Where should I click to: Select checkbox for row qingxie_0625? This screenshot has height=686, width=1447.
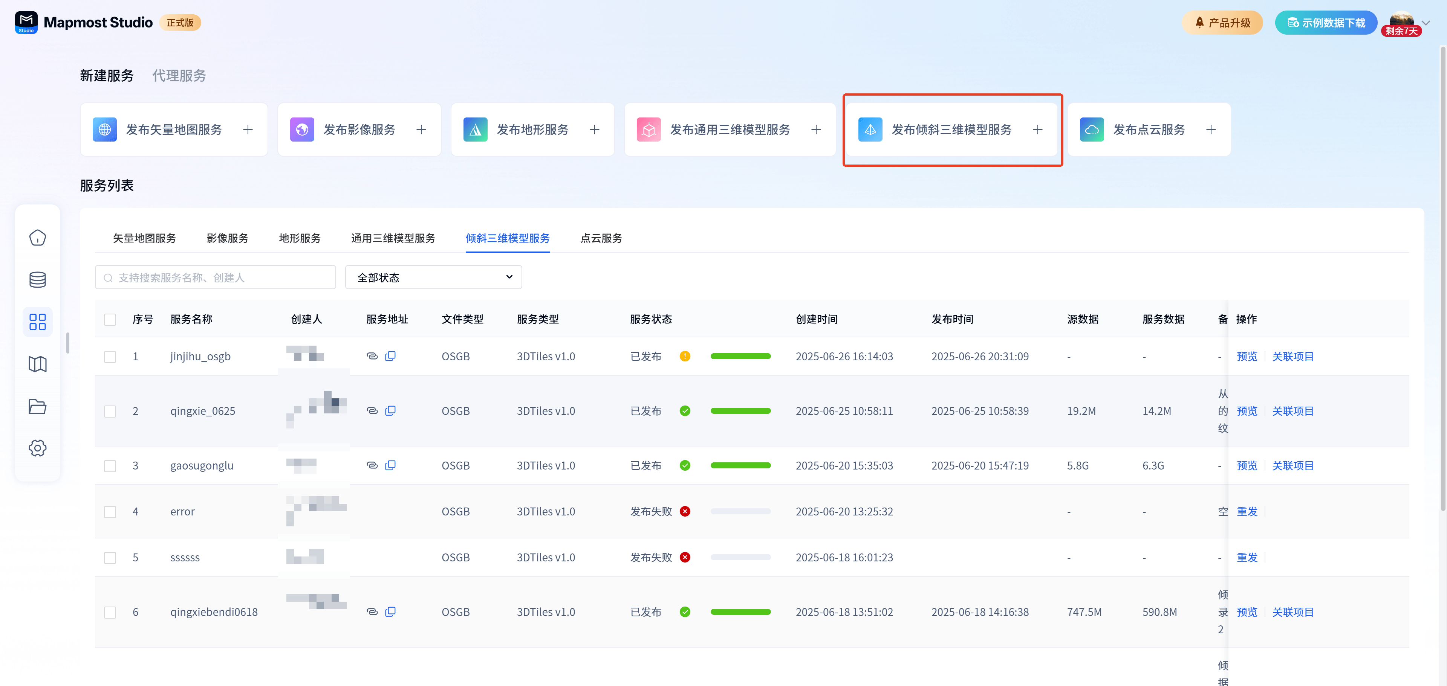tap(110, 411)
